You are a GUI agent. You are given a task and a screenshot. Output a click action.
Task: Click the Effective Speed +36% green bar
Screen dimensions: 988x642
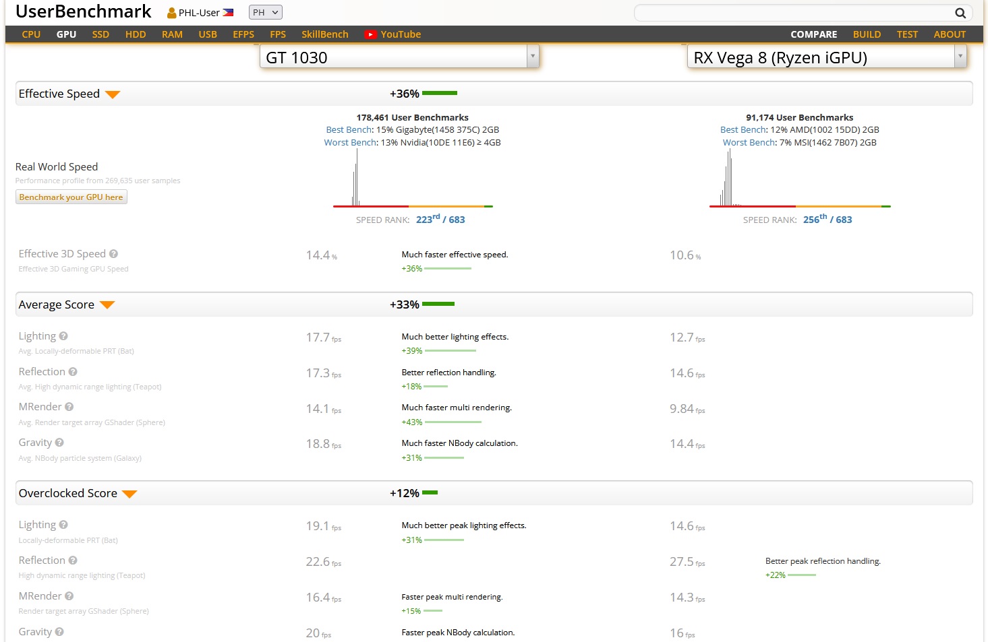click(440, 93)
